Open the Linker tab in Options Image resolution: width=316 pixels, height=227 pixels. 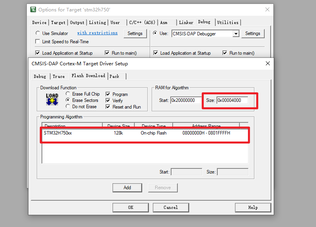(x=186, y=22)
